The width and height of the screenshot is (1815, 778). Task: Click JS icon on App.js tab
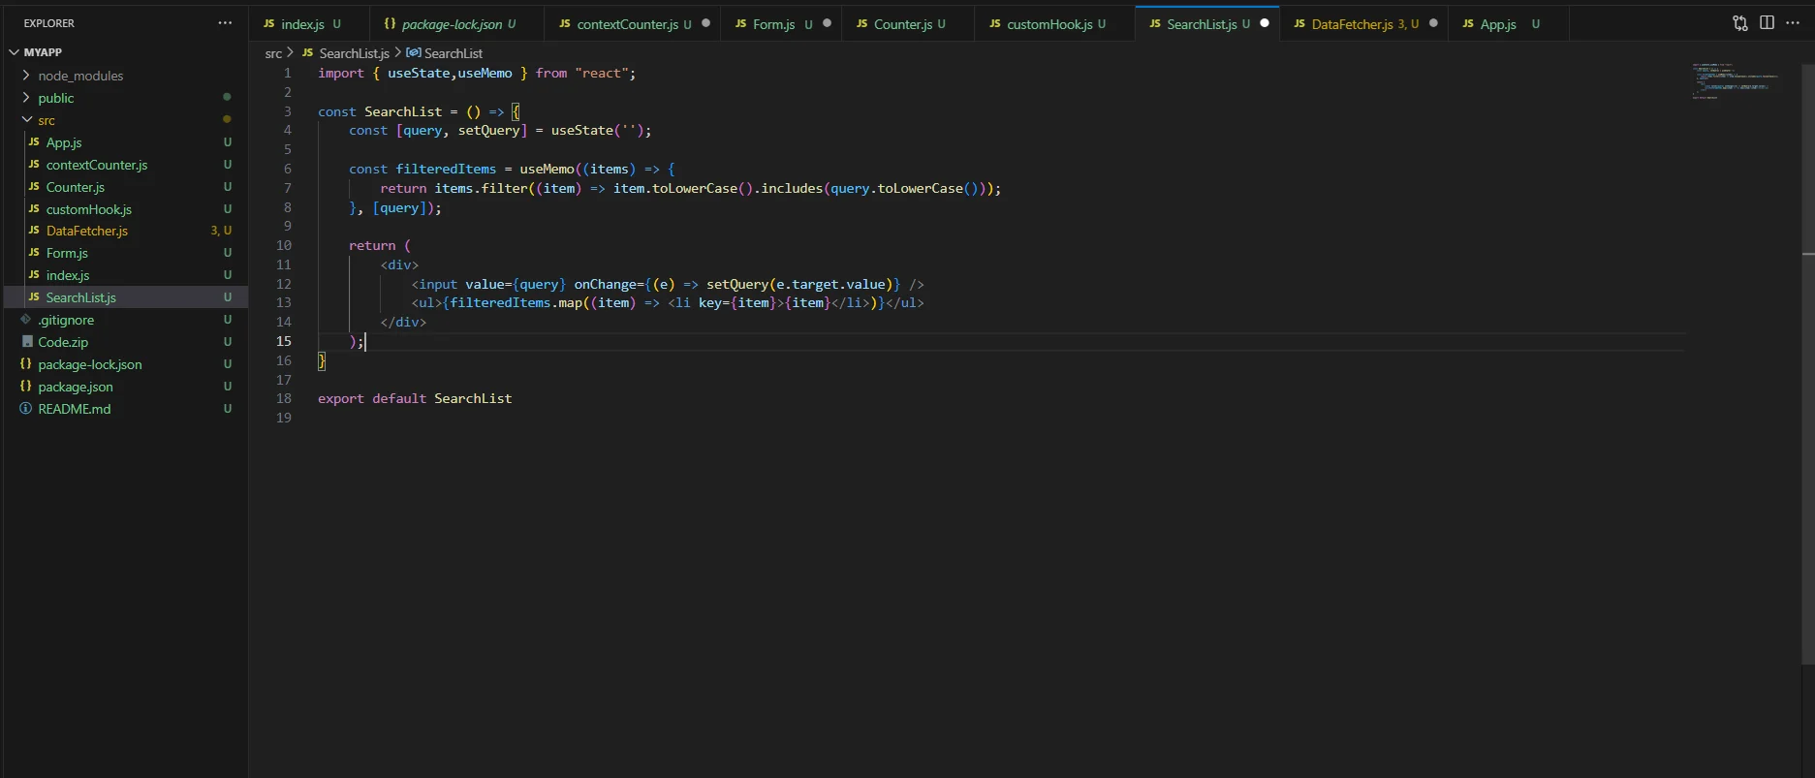click(x=1468, y=23)
